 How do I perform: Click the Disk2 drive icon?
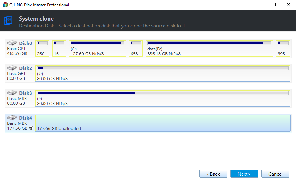pos(12,68)
